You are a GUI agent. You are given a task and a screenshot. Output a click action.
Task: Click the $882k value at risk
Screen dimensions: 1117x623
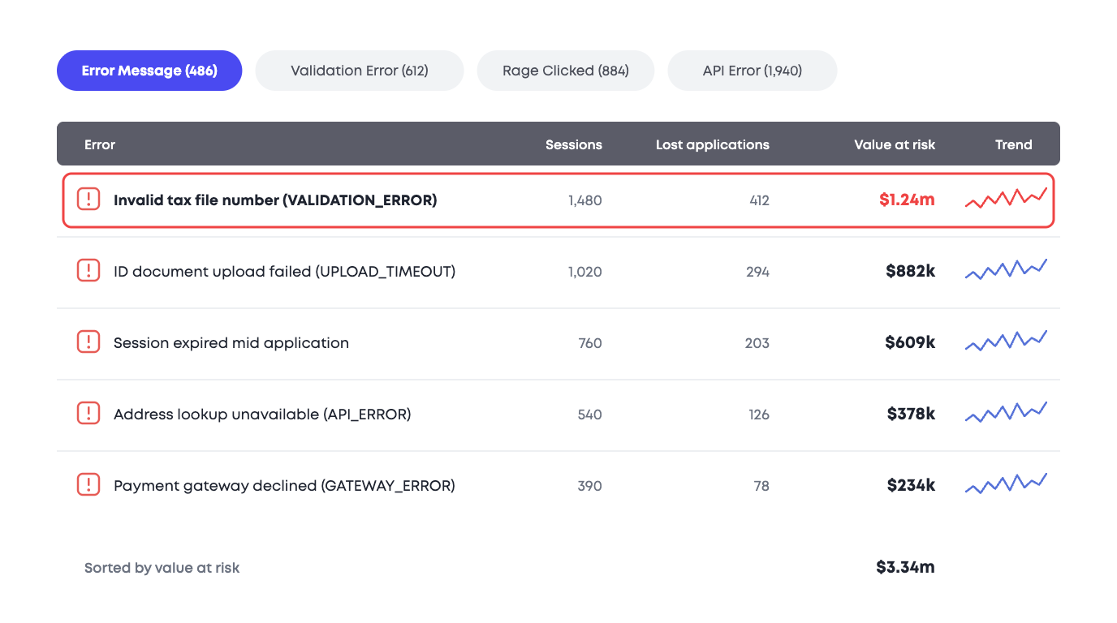click(x=910, y=271)
